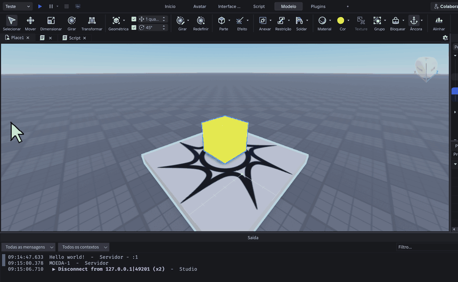Expand the Restrição dropdown arrow

click(289, 20)
